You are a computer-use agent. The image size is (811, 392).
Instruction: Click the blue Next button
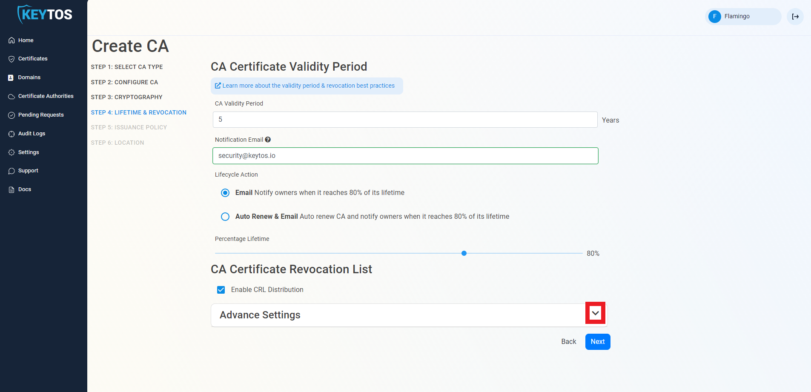pos(598,342)
